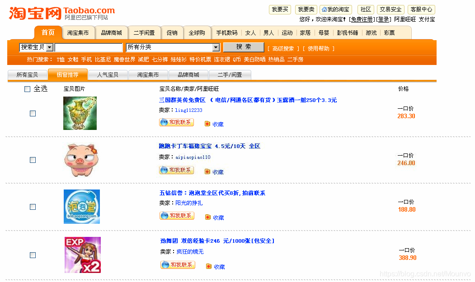Select the 淘宝集市 navigation tab
The height and width of the screenshot is (282, 475).
(x=78, y=33)
